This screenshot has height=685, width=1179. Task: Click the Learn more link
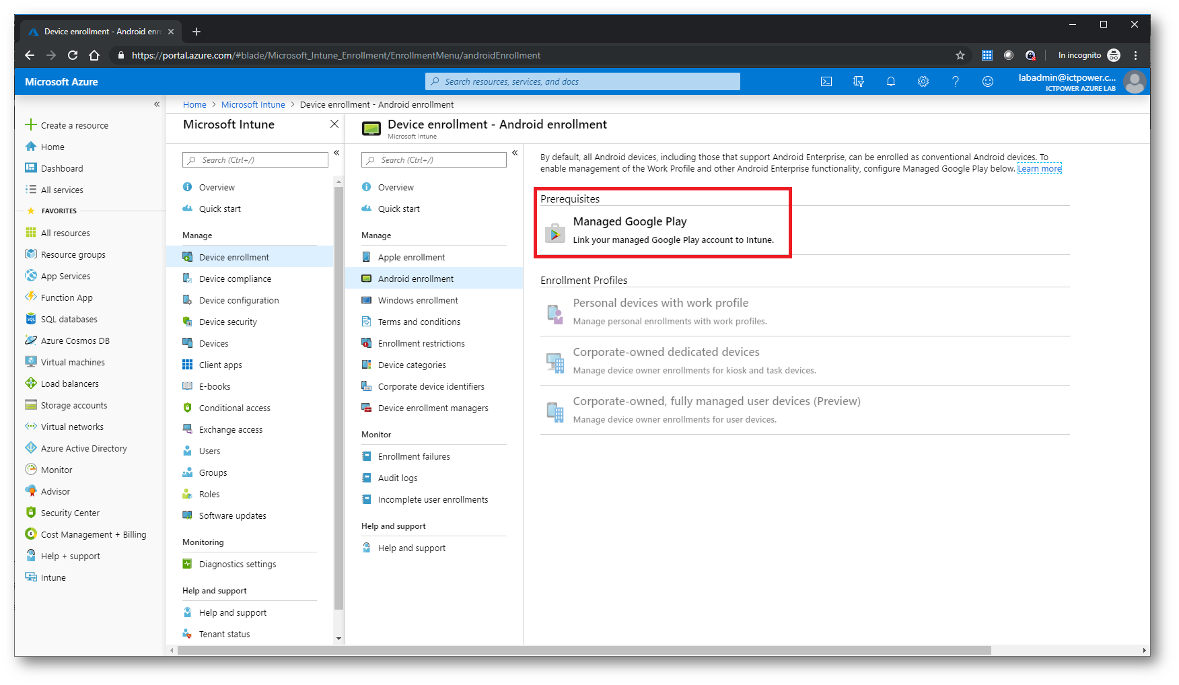click(1039, 169)
